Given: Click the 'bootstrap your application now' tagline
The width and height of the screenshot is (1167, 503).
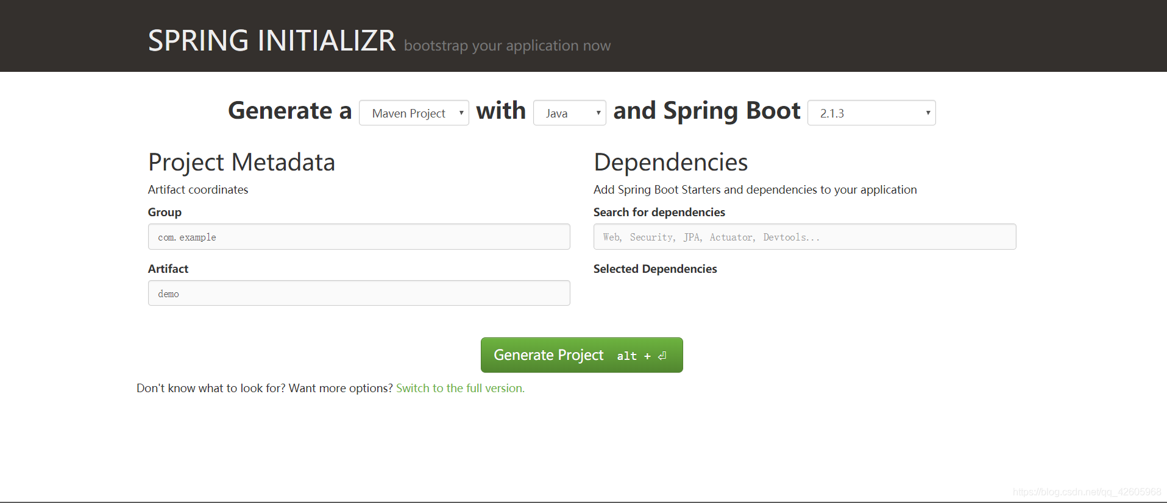Looking at the screenshot, I should point(507,46).
